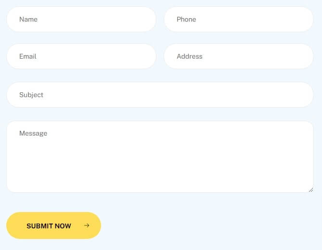Click the "Phone" placeholder text
The width and height of the screenshot is (322, 250).
click(186, 19)
